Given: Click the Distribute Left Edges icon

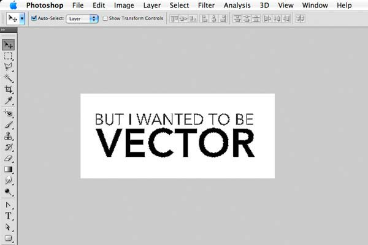Looking at the screenshot, I should [x=267, y=18].
